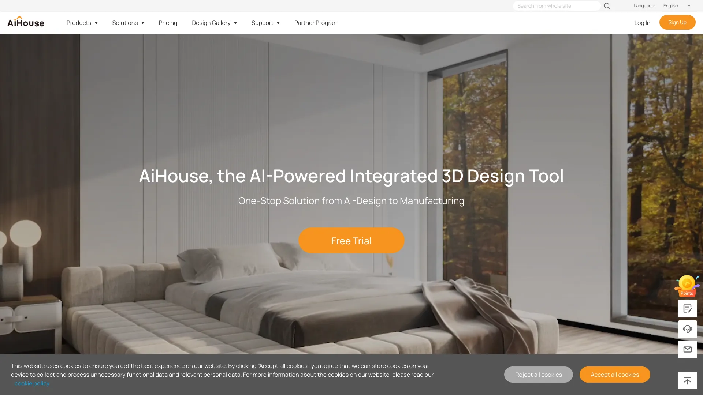This screenshot has width=703, height=395.
Task: Select the Partner Program menu item
Action: (316, 23)
